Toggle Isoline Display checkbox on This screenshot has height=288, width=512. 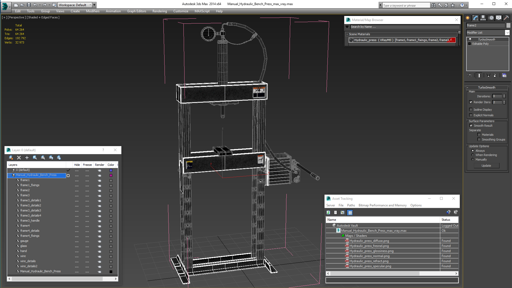click(x=471, y=109)
